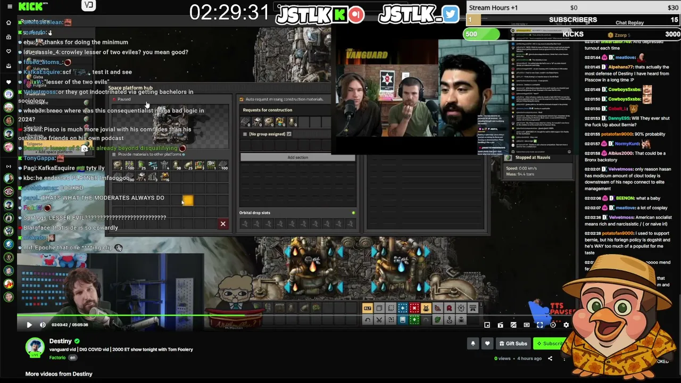Screen dimensions: 681x383
Task: Open video player settings gear
Action: 566,325
